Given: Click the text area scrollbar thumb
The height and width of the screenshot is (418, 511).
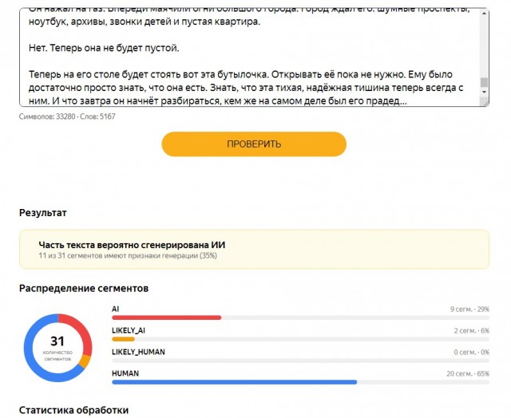Looking at the screenshot, I should coord(485,82).
